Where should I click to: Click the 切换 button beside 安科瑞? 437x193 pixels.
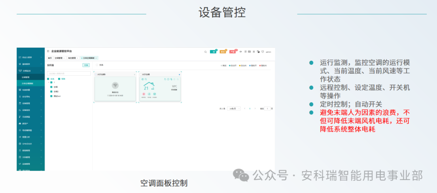point(86,65)
